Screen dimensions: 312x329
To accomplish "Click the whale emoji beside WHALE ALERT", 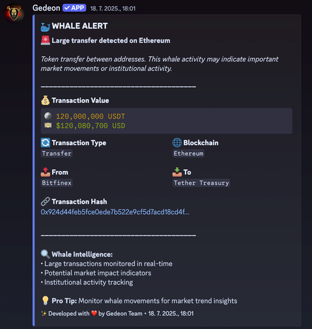I will pos(46,27).
